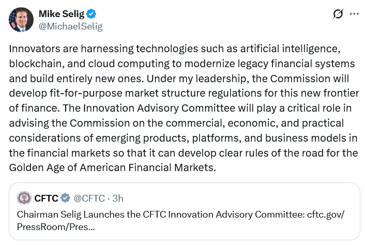
Task: View Mike Selig's profile photo
Action: [20, 20]
